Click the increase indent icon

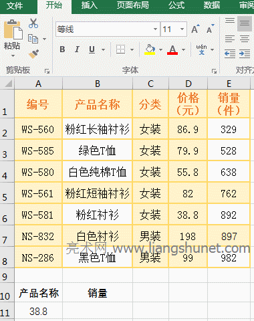(245, 53)
